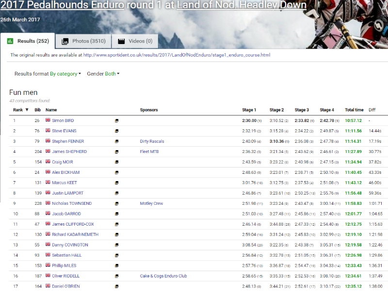Click the Land of Nod, Headley Down title link

(242, 5)
